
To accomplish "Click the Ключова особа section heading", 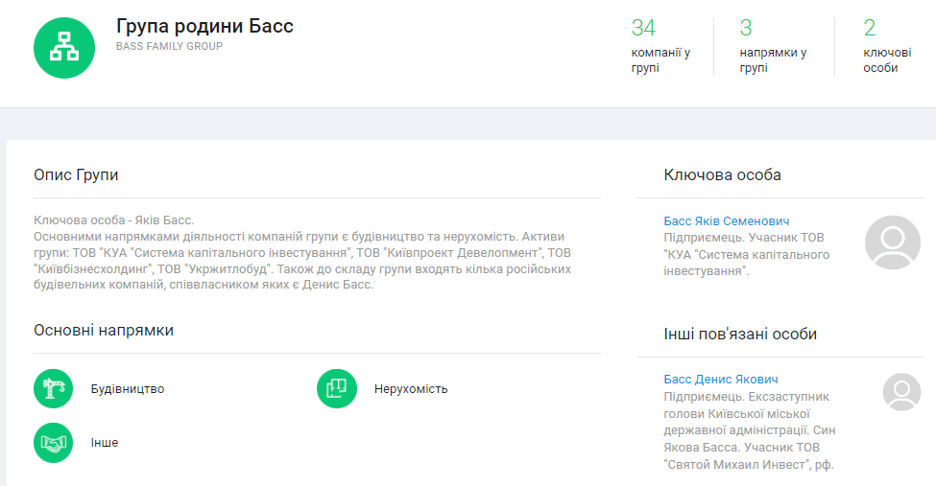I will (722, 174).
